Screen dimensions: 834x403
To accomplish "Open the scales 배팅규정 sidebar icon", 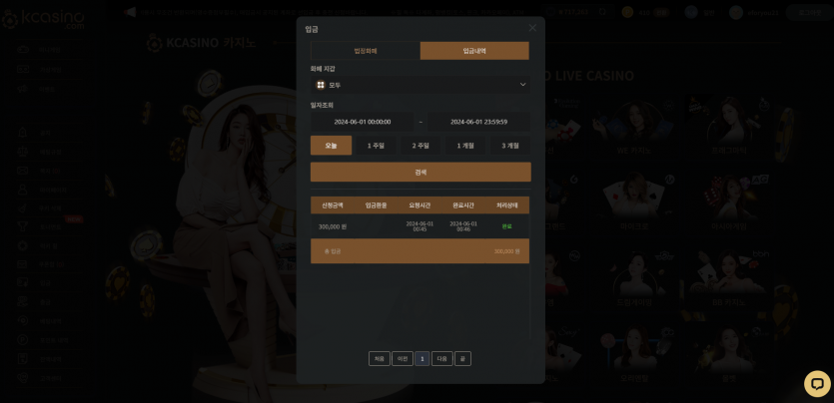I will tap(23, 152).
